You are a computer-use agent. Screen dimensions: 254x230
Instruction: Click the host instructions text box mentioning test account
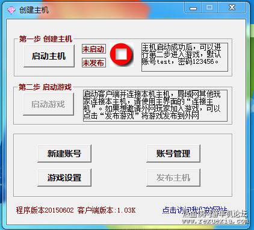pos(185,57)
